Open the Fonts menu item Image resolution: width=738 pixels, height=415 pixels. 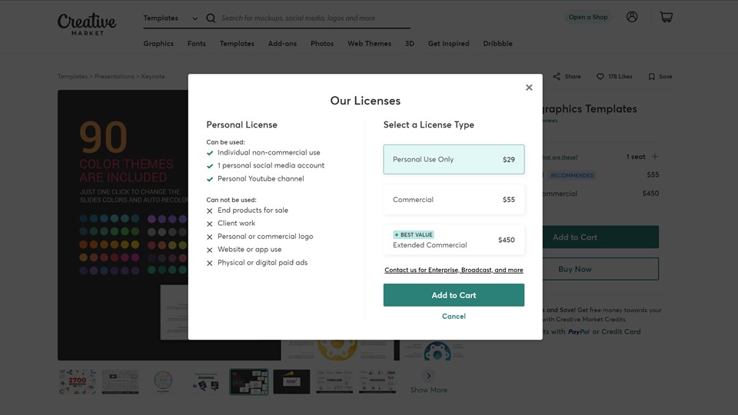(197, 44)
